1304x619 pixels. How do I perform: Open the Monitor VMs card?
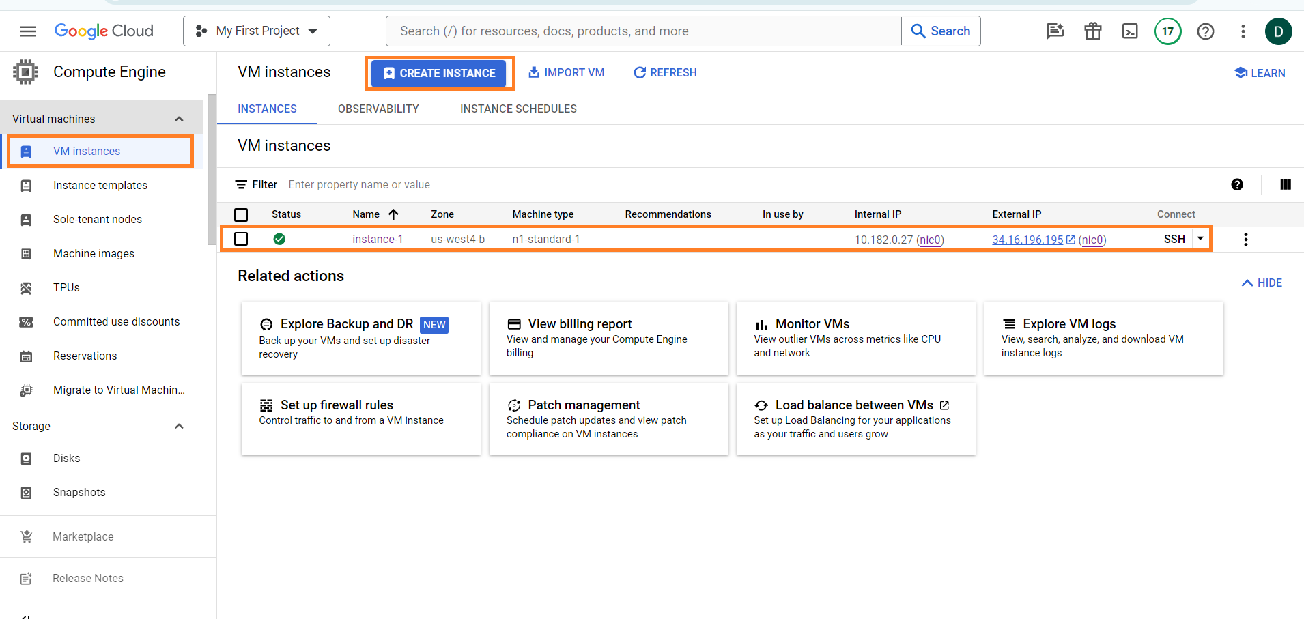coord(856,338)
